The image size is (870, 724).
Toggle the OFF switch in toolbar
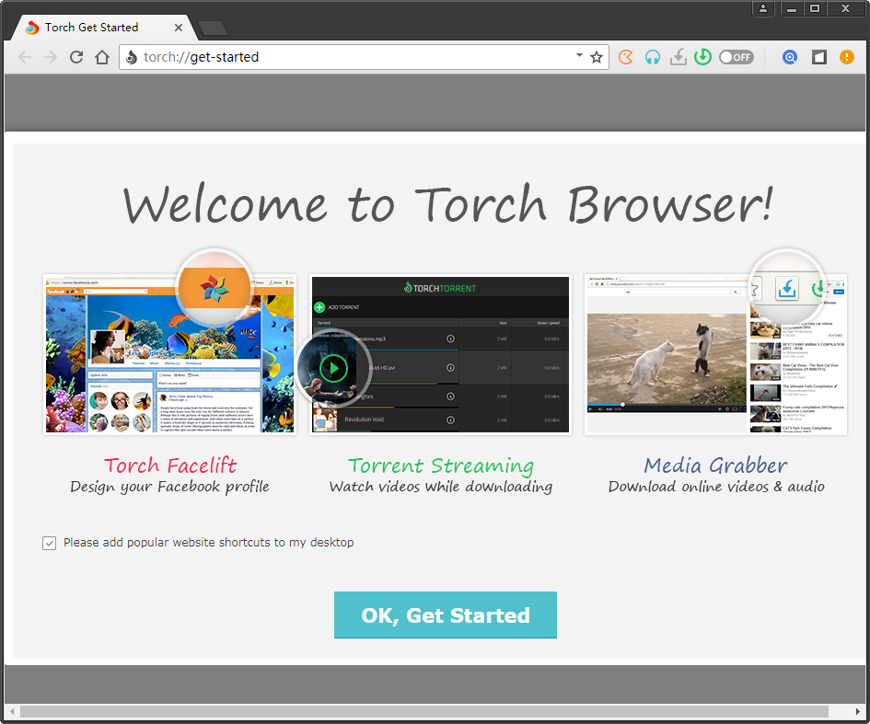pos(736,57)
